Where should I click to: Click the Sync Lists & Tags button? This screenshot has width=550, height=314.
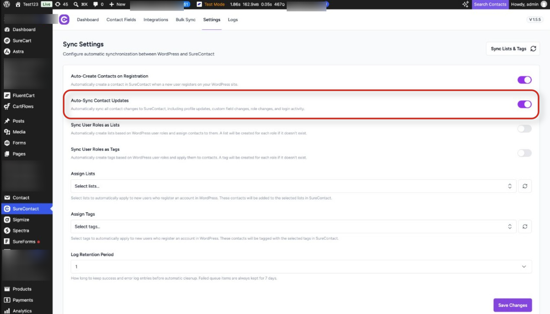513,49
